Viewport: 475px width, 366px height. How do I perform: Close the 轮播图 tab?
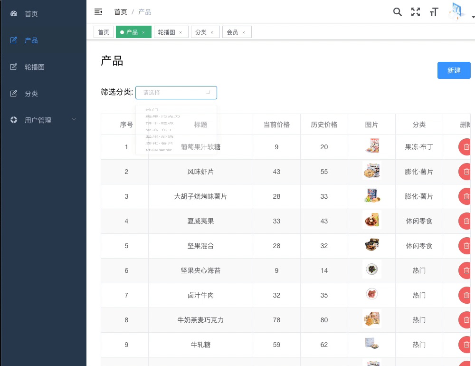click(x=180, y=32)
